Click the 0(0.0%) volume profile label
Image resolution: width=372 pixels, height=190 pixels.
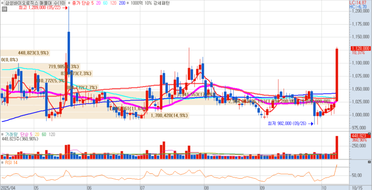[x=10, y=60]
